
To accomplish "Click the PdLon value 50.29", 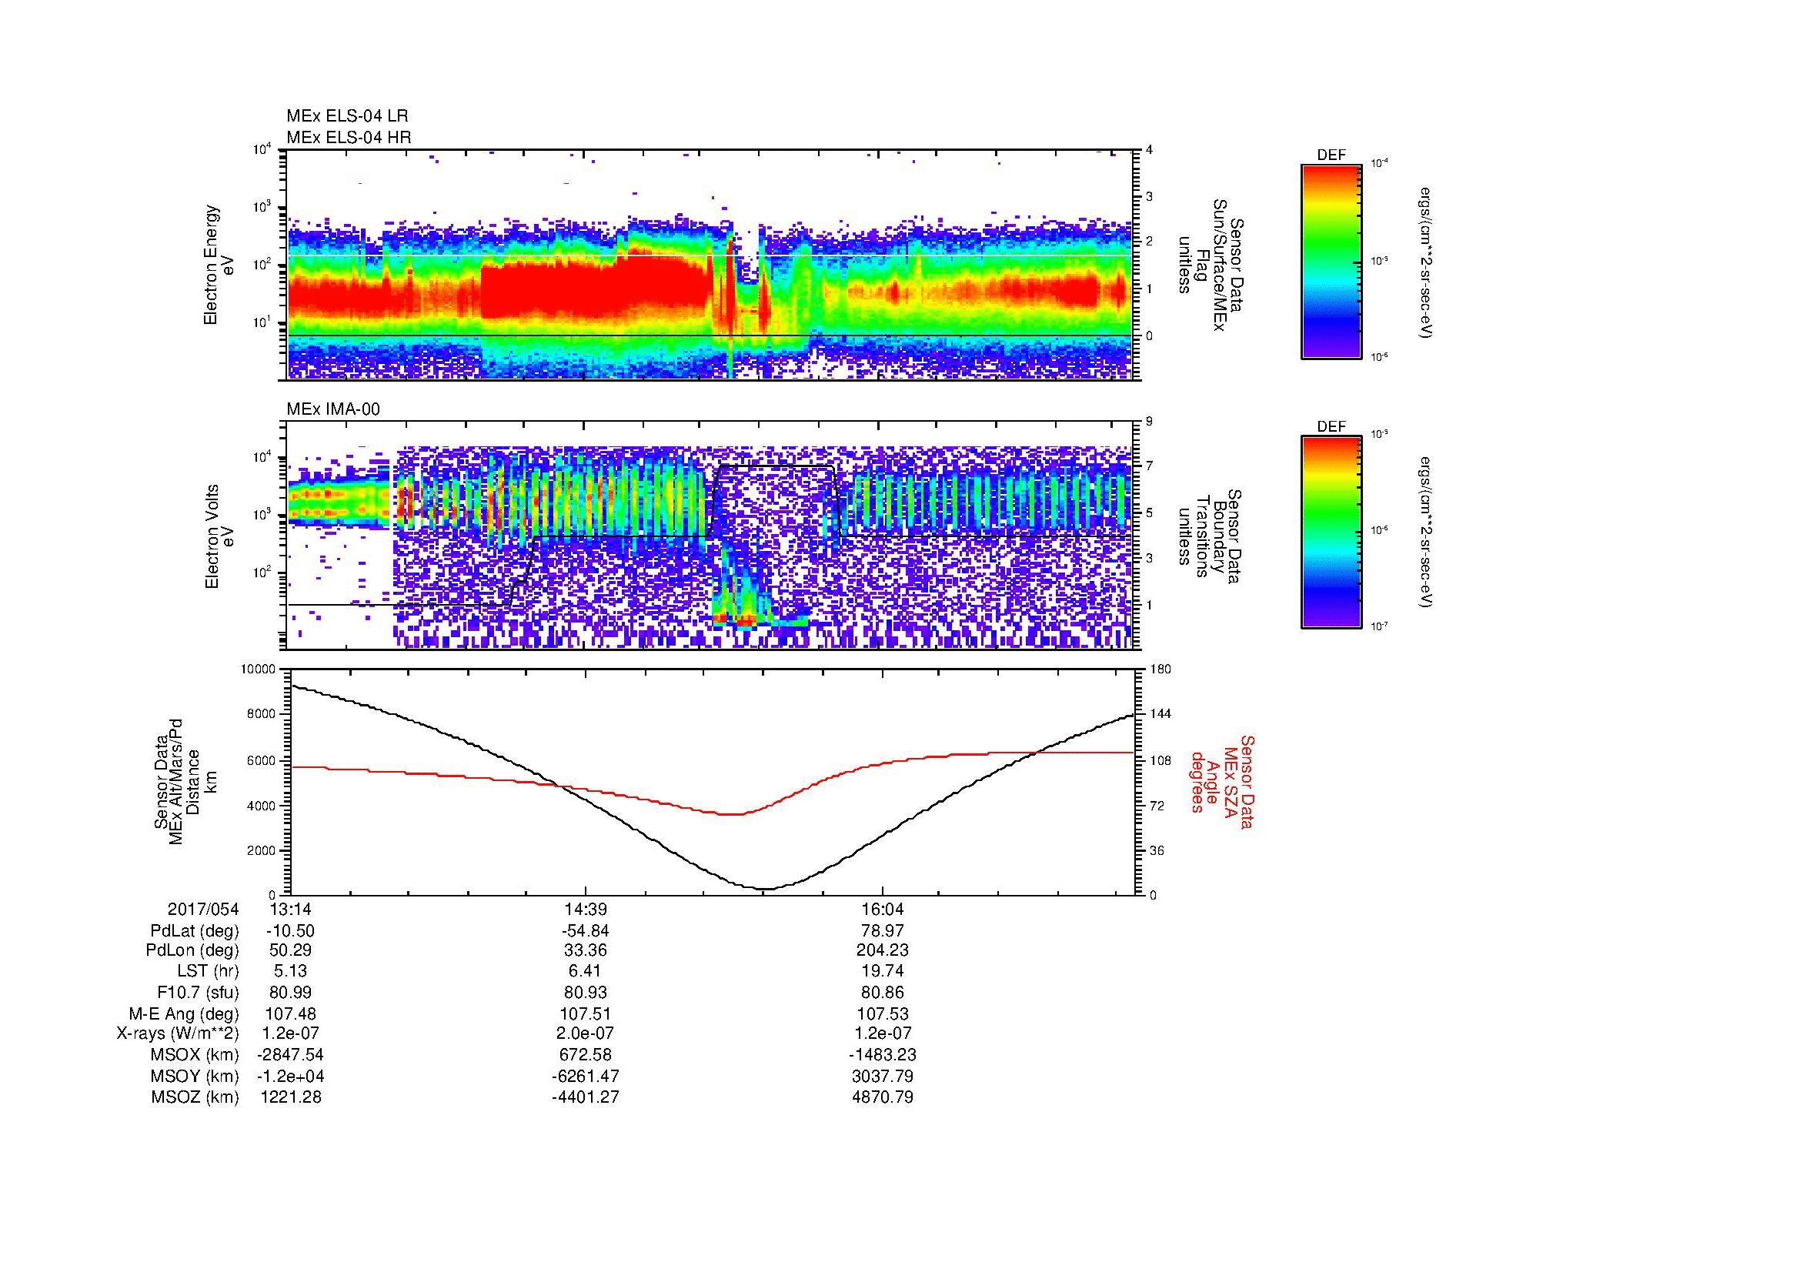I will coord(290,950).
